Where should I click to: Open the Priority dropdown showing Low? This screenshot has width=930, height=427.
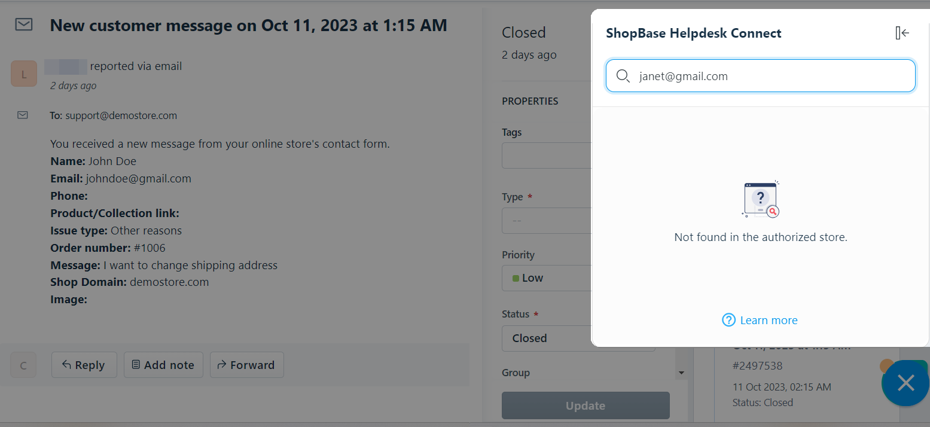click(x=547, y=278)
